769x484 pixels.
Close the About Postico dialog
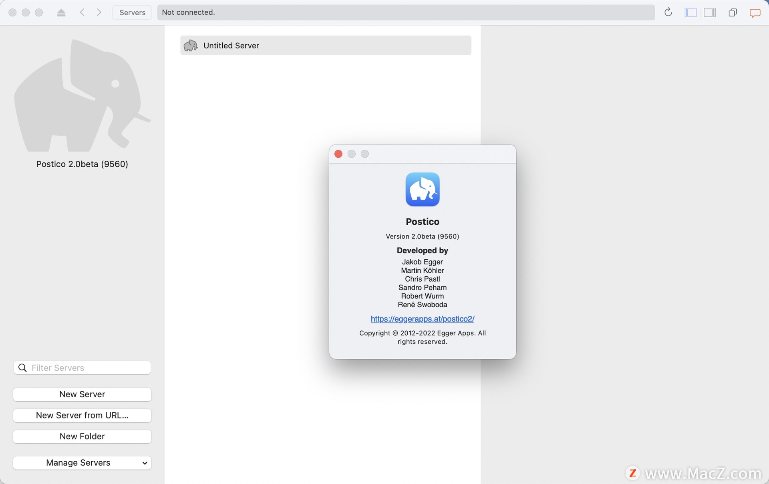click(338, 154)
